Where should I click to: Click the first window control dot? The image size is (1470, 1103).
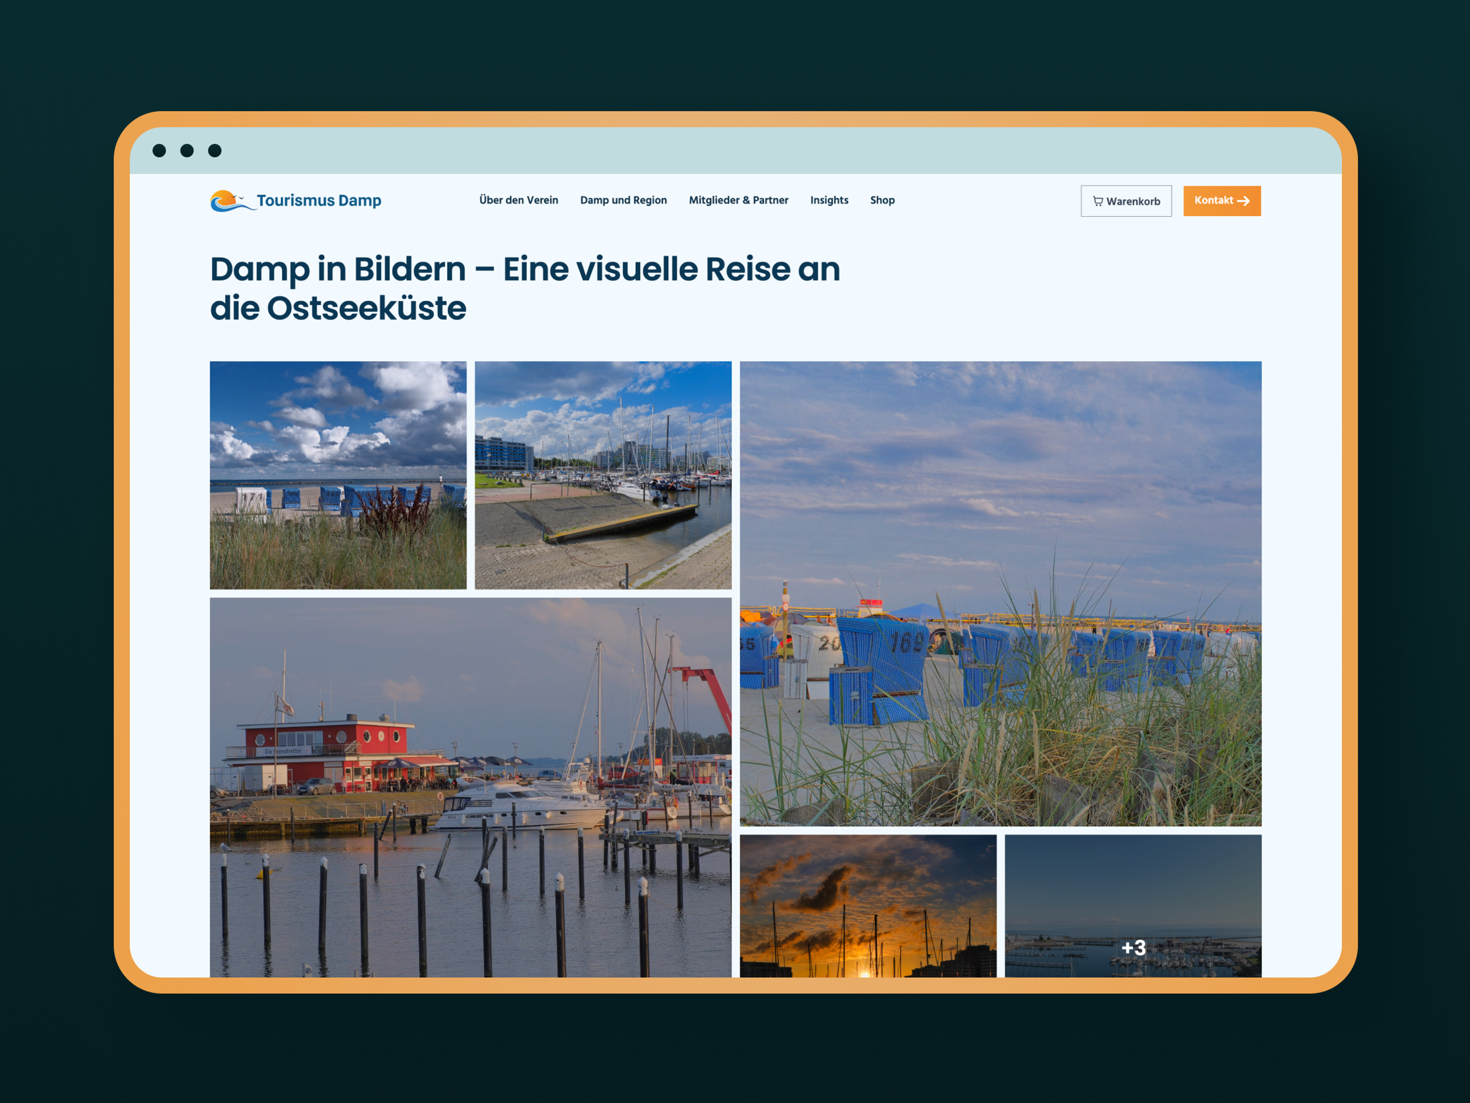pyautogui.click(x=160, y=151)
